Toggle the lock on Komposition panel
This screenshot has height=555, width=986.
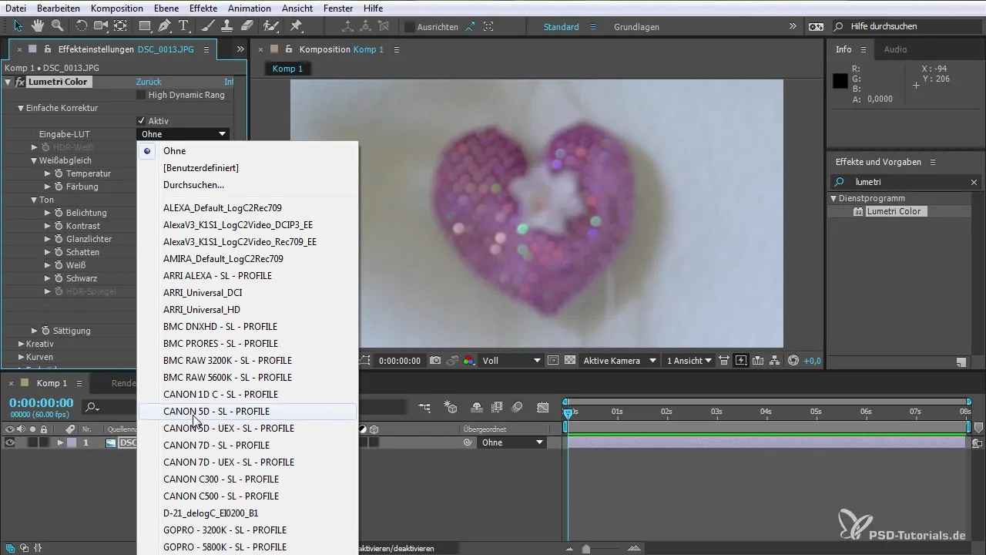[289, 49]
